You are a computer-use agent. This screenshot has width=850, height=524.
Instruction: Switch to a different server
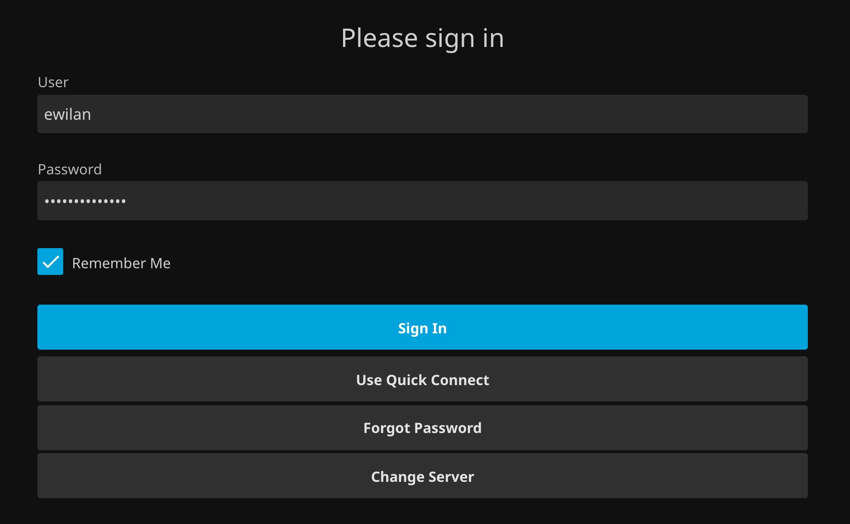point(422,476)
